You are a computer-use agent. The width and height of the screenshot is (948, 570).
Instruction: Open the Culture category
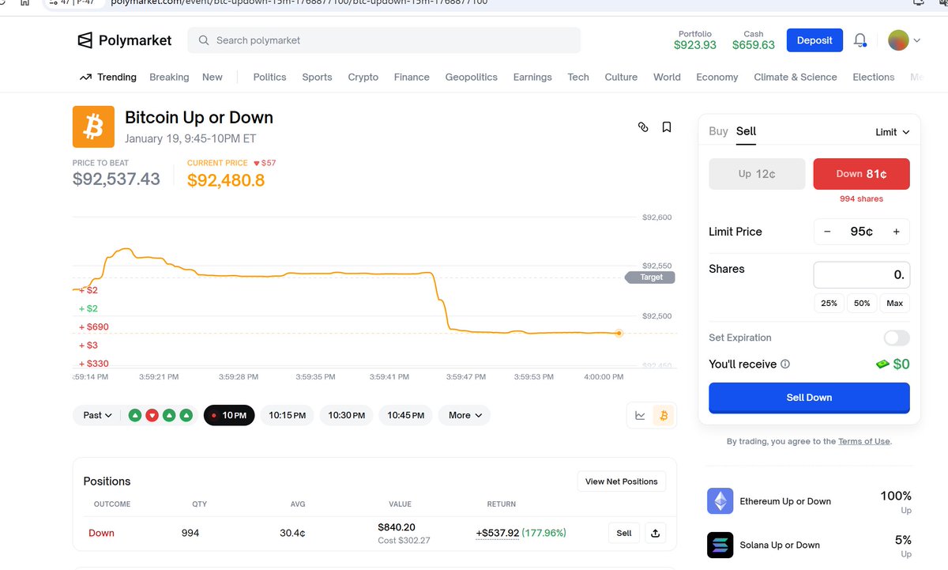point(621,77)
